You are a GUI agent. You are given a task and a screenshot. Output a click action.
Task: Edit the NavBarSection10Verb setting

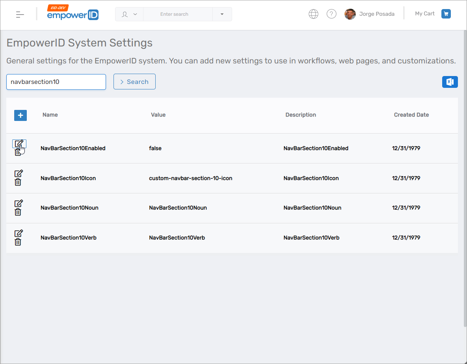coord(19,233)
